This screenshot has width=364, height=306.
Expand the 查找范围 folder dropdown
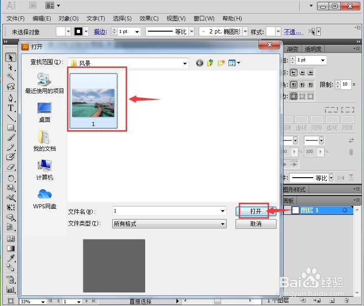(x=185, y=63)
